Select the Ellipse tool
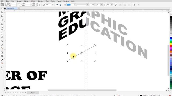This screenshot has height=96, width=172. point(2,34)
